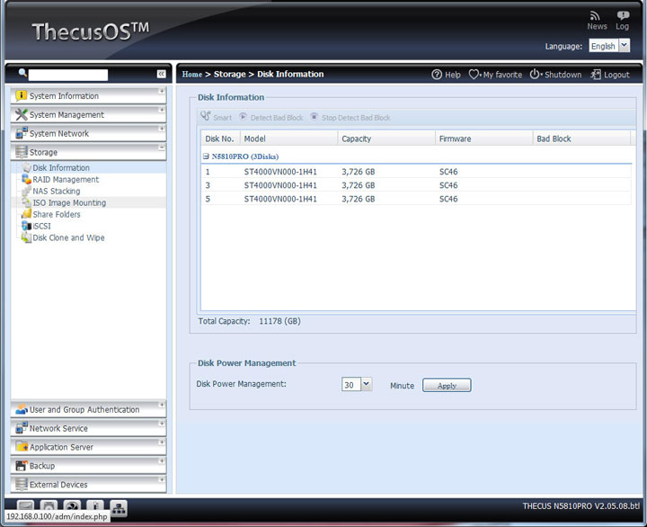Click the sidebar search input field

(x=68, y=75)
